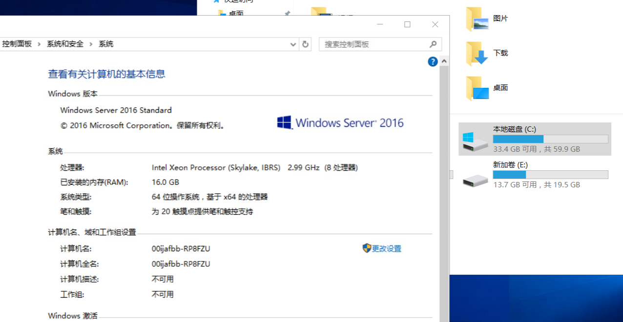Click 不可用 in the 计算机描述 row
Viewport: 623px width, 322px height.
163,279
